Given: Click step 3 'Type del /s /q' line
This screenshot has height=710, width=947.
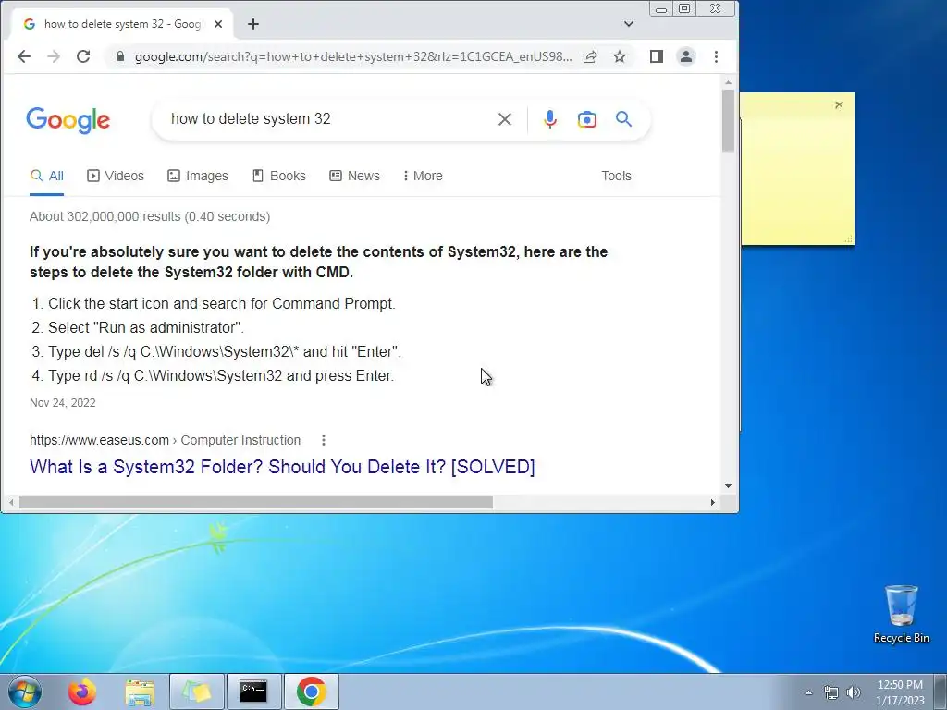Looking at the screenshot, I should (x=225, y=351).
